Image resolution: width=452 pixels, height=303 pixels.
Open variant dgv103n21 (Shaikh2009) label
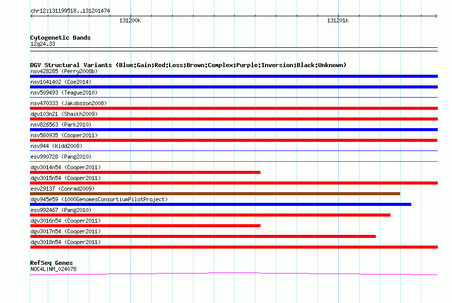64,114
